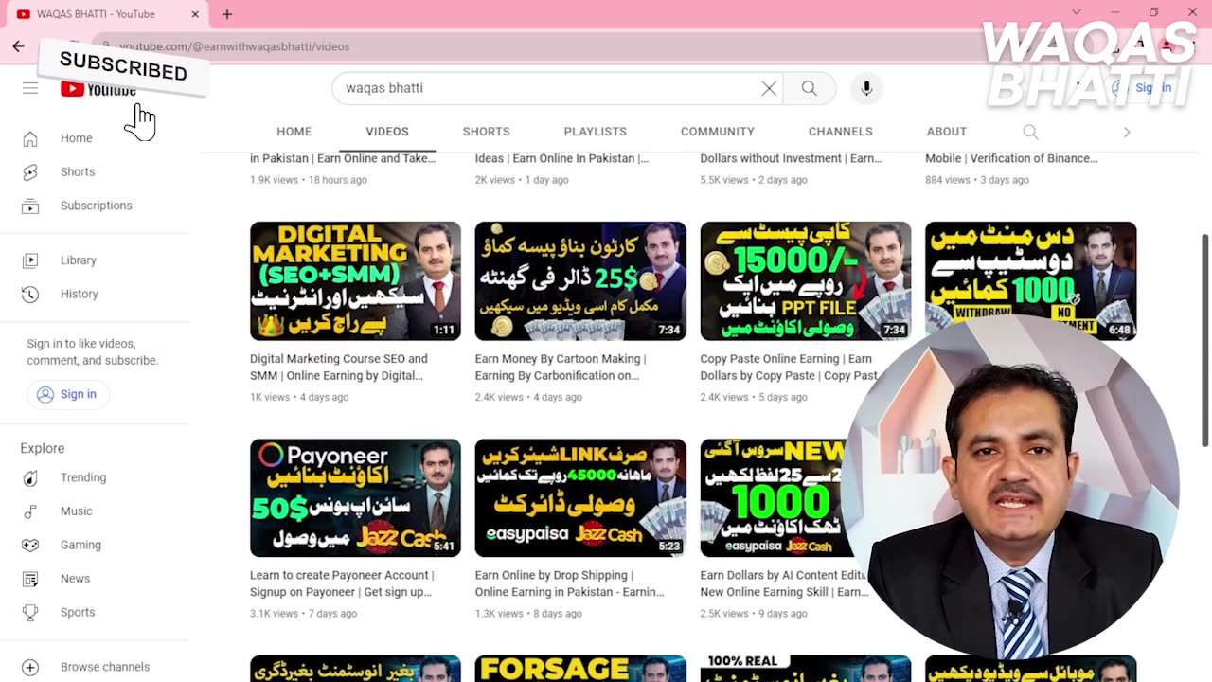Click the Gaming icon
The width and height of the screenshot is (1212, 682).
coord(30,545)
